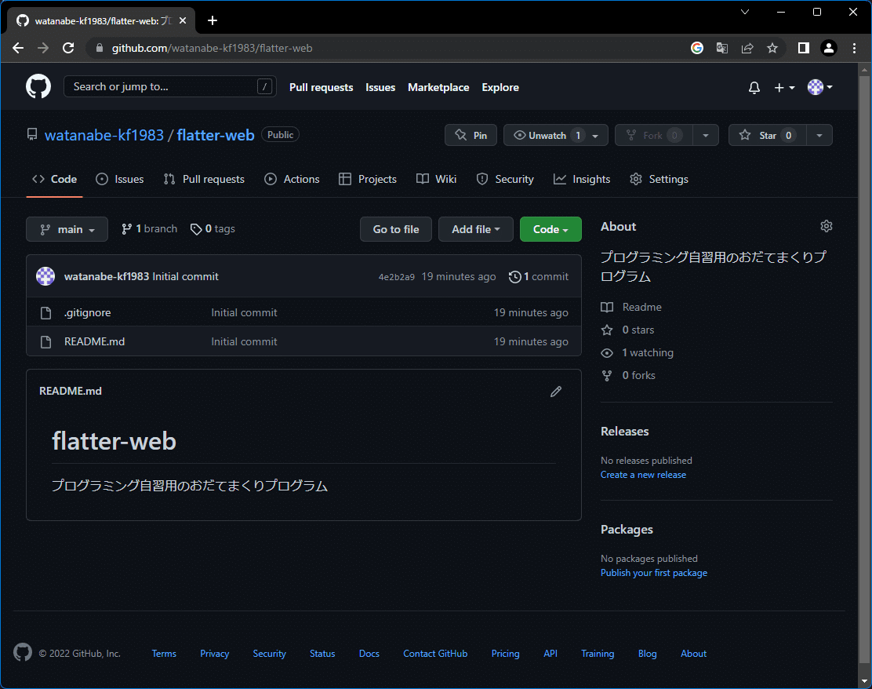This screenshot has width=872, height=689.
Task: Expand the Unwatch notification options arrow
Action: click(x=596, y=135)
